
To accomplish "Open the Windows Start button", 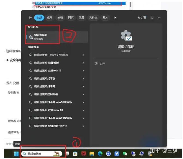I will [16, 154].
